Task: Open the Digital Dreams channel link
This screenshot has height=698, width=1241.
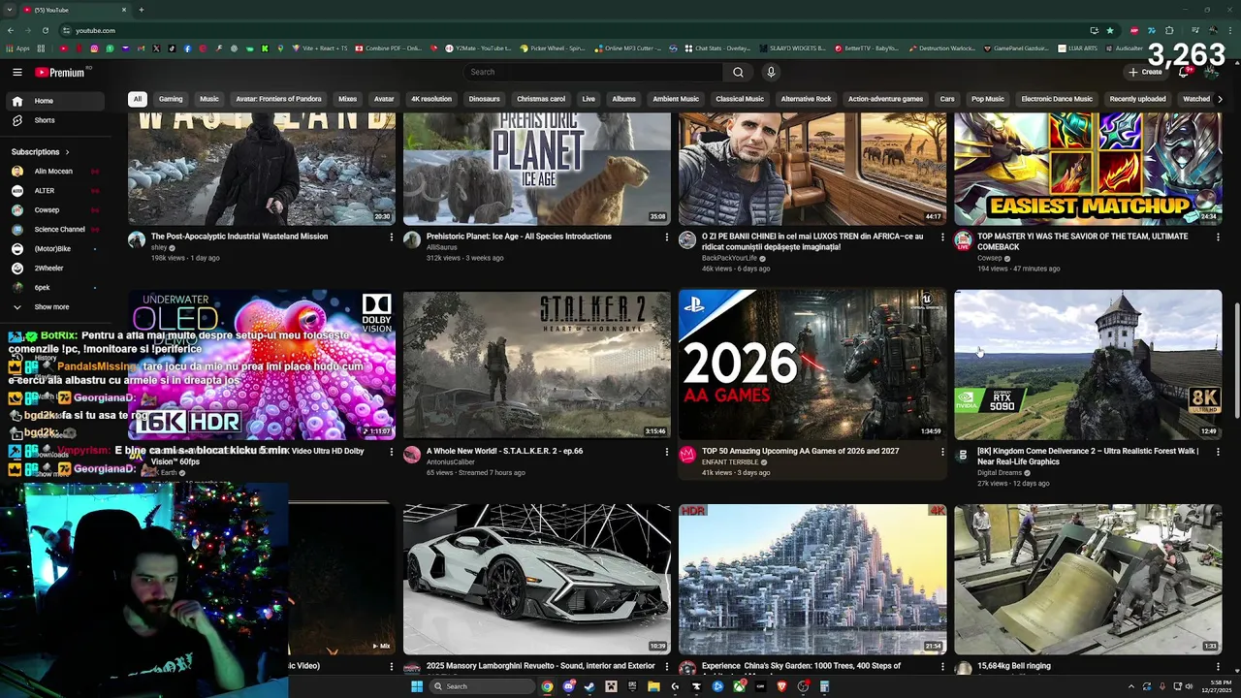Action: [999, 473]
